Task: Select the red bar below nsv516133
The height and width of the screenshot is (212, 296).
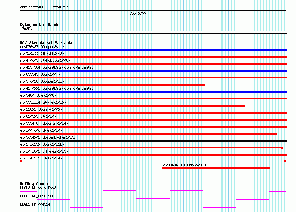Action: pyautogui.click(x=153, y=57)
